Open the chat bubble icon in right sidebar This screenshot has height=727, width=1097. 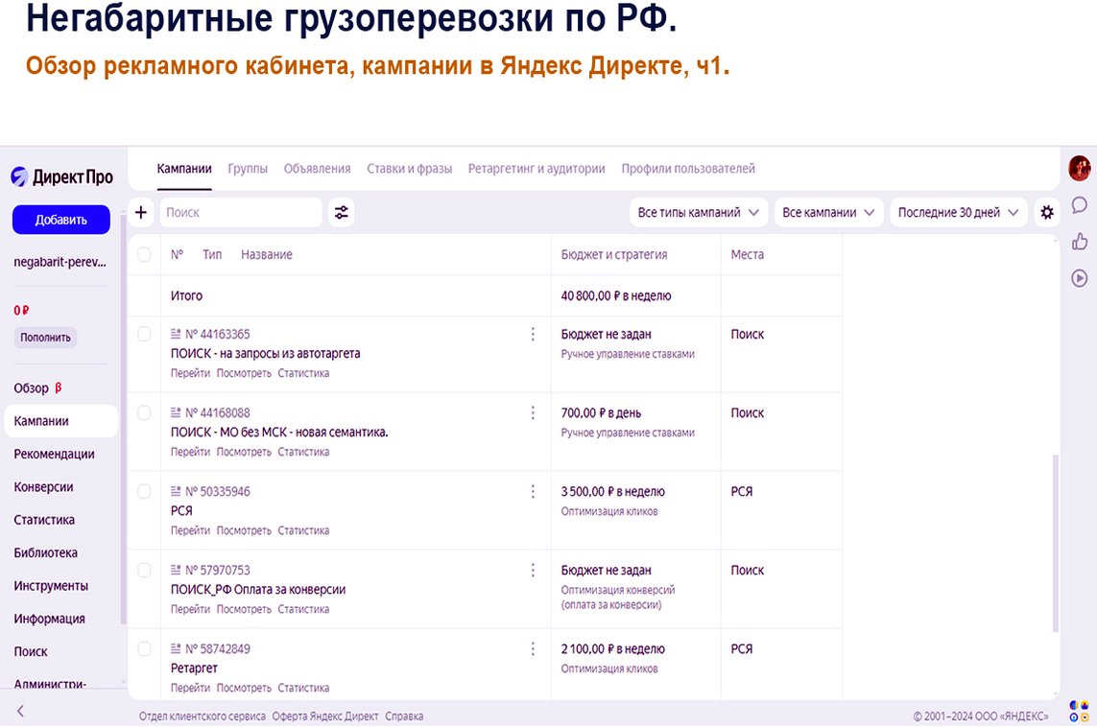coord(1079,205)
